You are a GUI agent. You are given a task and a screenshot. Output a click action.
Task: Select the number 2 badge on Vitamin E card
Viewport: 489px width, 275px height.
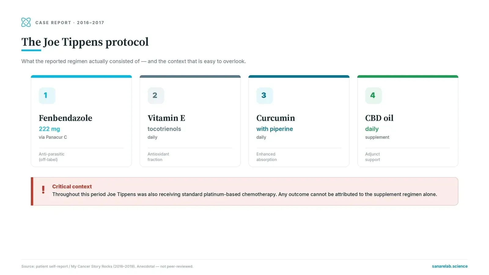click(156, 96)
